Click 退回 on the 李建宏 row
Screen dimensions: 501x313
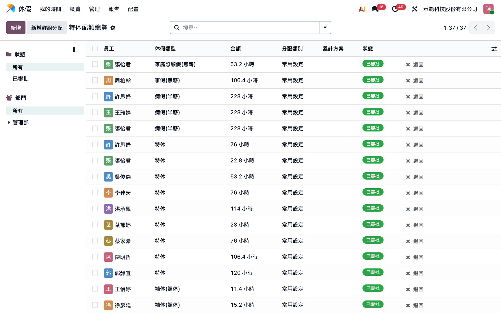tap(415, 193)
